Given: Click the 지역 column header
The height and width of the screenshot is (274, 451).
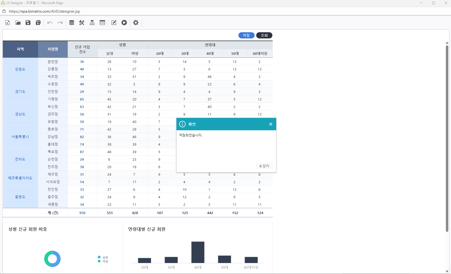Looking at the screenshot, I should (20, 49).
